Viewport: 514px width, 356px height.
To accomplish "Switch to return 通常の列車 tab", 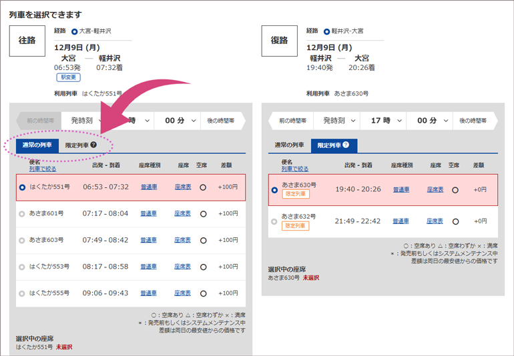I will click(x=289, y=145).
